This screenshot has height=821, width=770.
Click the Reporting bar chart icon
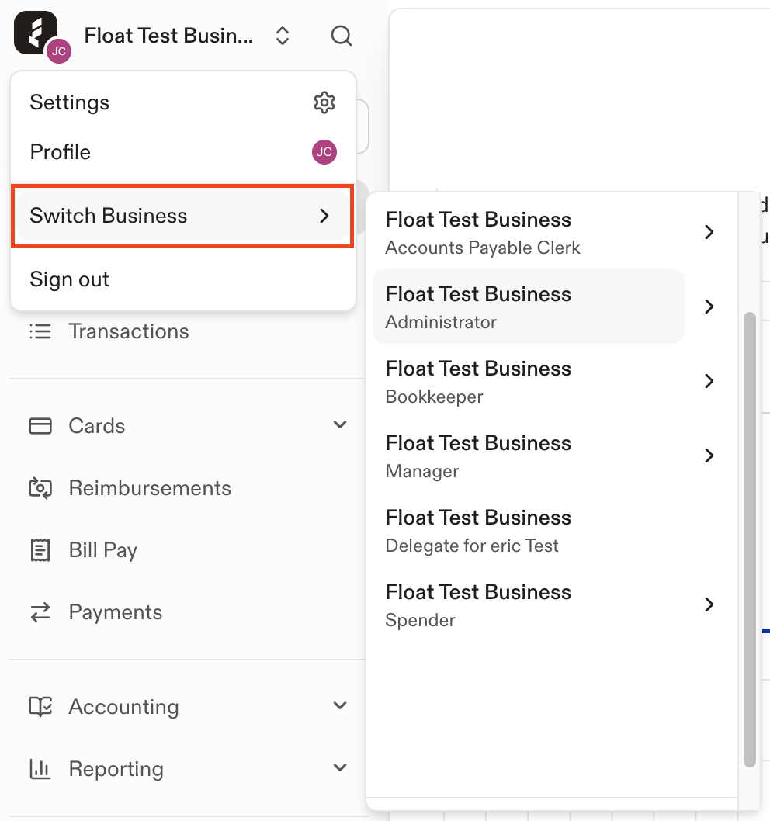click(x=40, y=769)
